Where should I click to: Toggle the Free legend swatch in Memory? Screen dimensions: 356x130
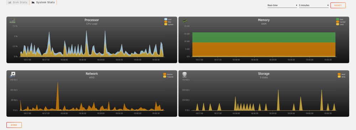[x=337, y=19]
